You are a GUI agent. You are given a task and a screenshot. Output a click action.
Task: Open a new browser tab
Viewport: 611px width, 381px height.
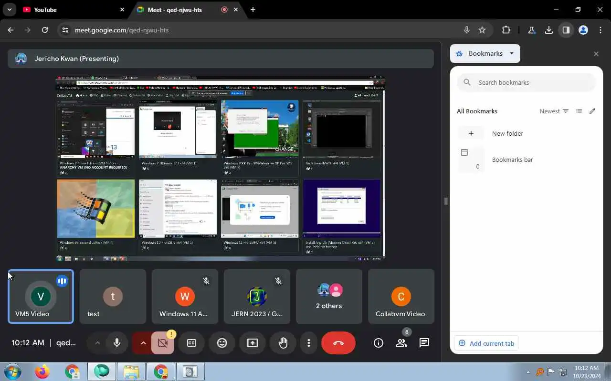point(253,10)
